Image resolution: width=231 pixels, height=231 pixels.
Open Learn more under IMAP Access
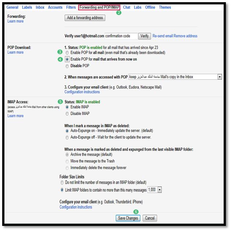[15, 116]
